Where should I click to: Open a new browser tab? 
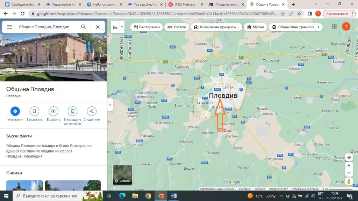tap(293, 4)
